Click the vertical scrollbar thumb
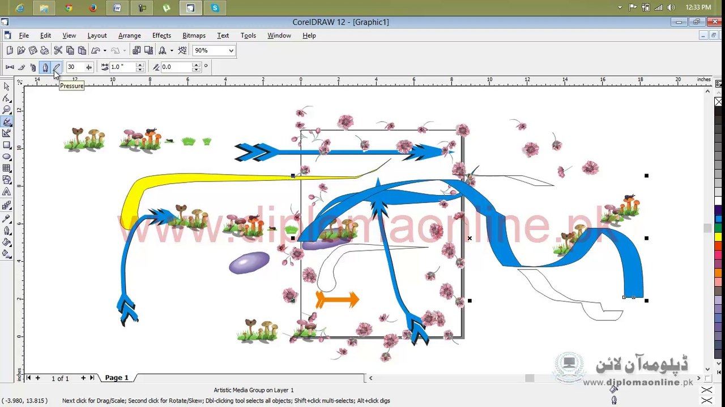Screen dimensions: 725x407 point(707,228)
